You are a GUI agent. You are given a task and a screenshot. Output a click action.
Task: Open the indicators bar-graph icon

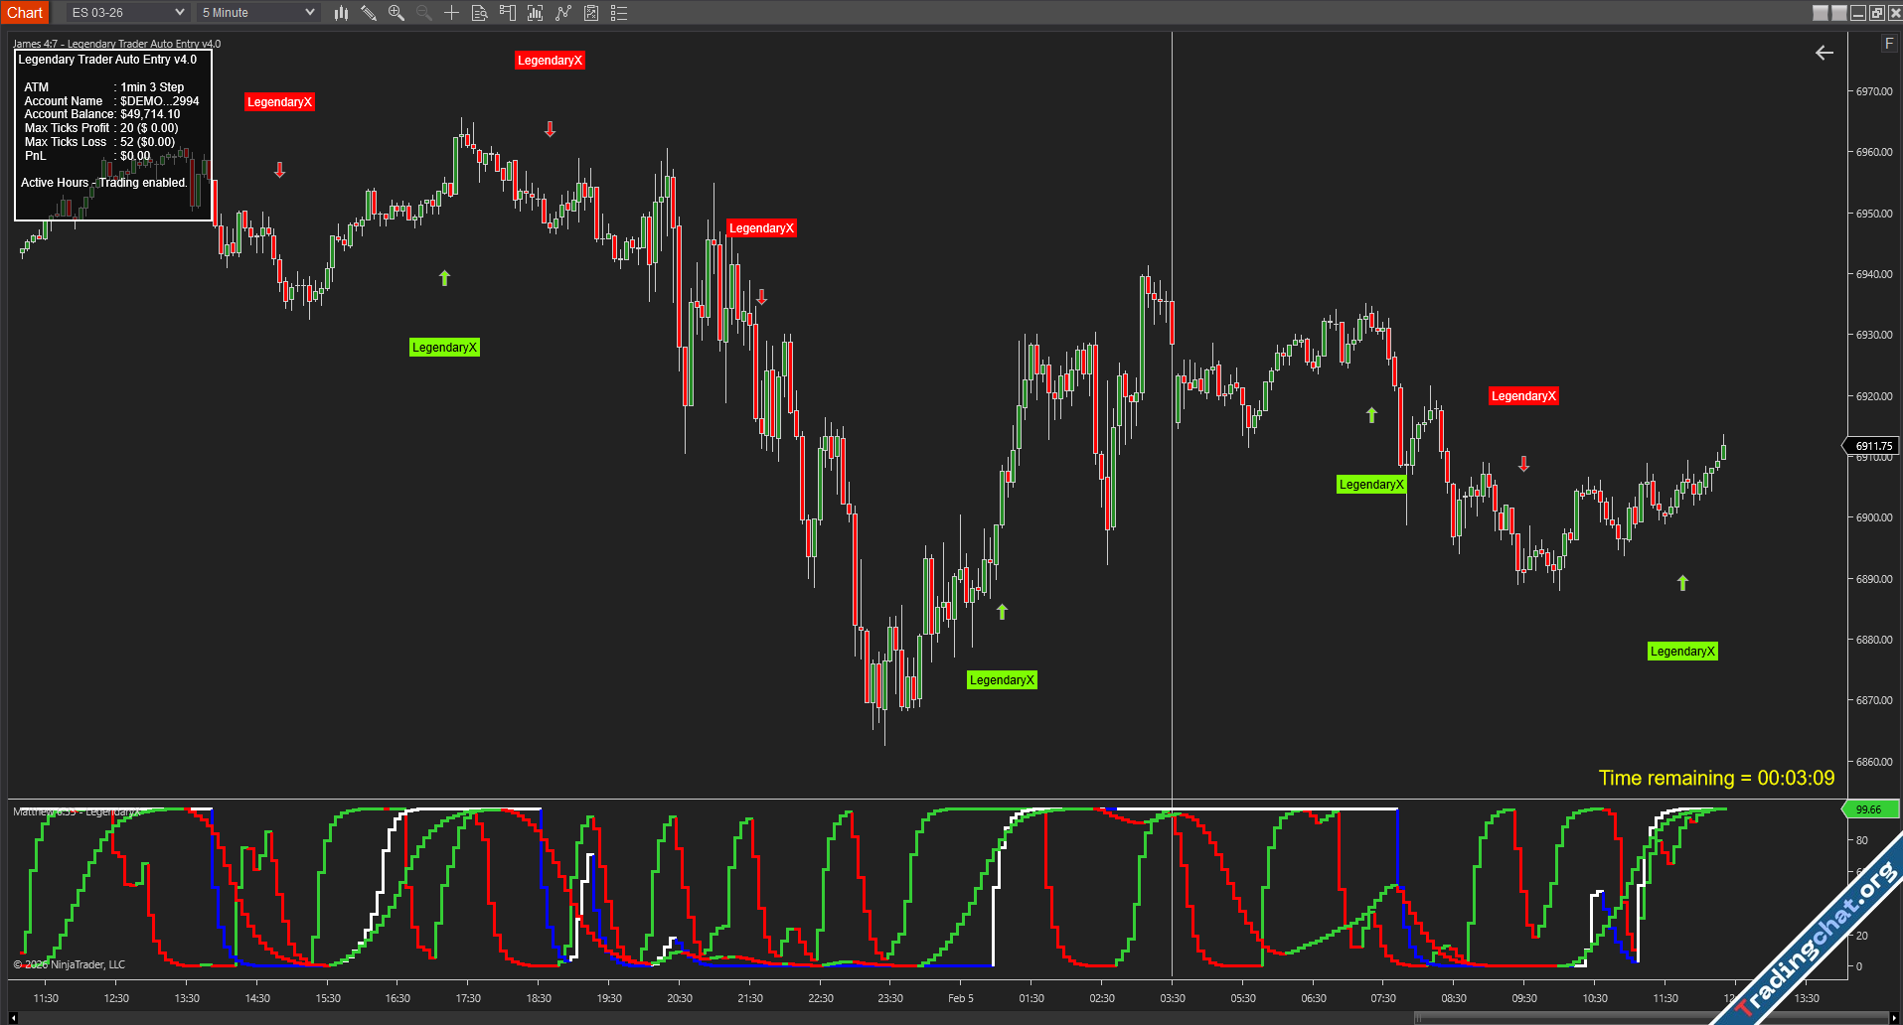(536, 13)
